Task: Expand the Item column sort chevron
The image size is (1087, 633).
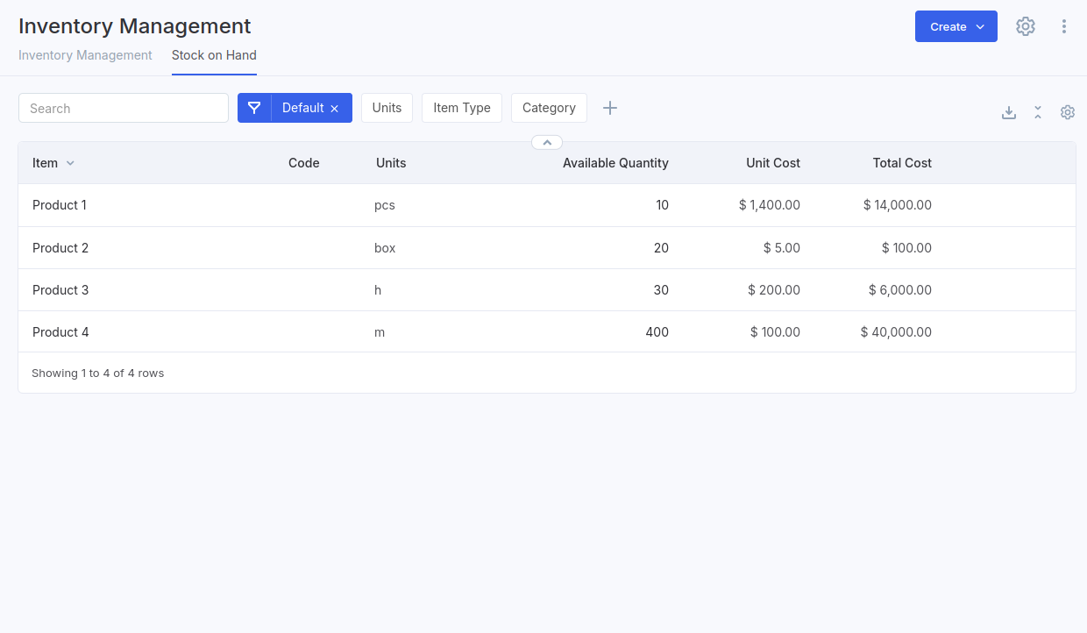Action: (71, 163)
